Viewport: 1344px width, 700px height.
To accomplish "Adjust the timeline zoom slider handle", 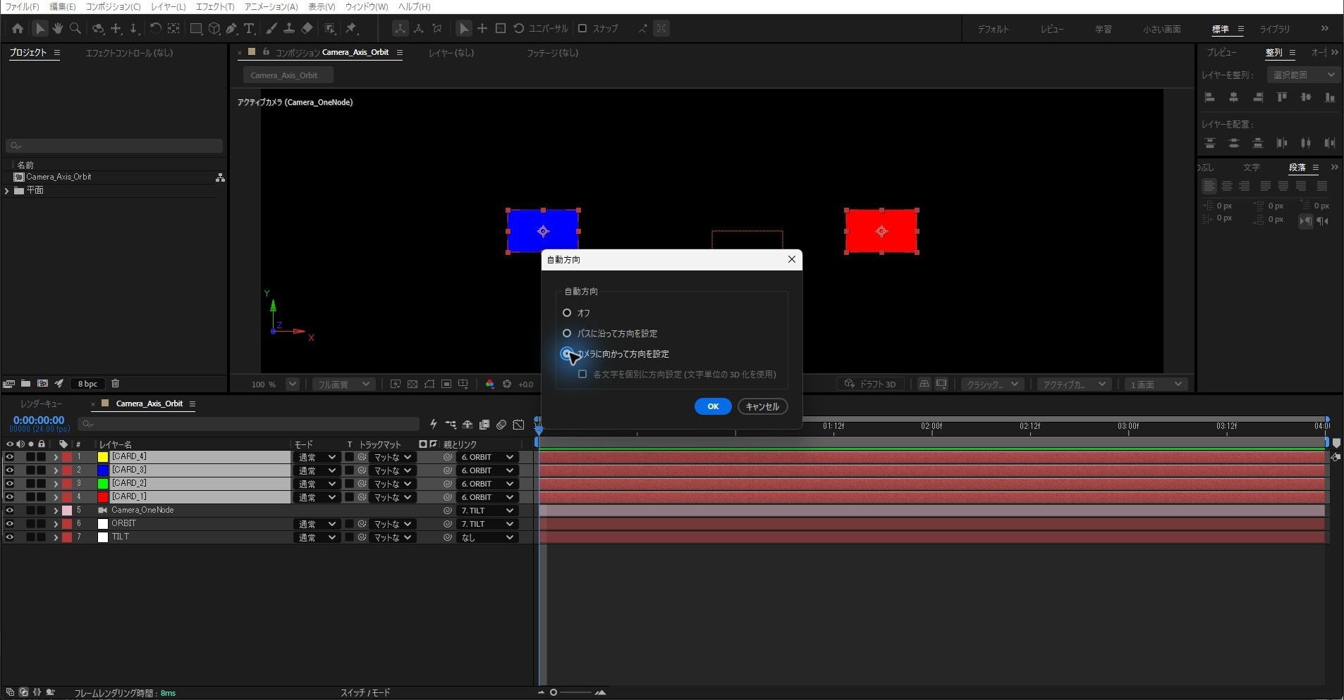I will [x=554, y=693].
